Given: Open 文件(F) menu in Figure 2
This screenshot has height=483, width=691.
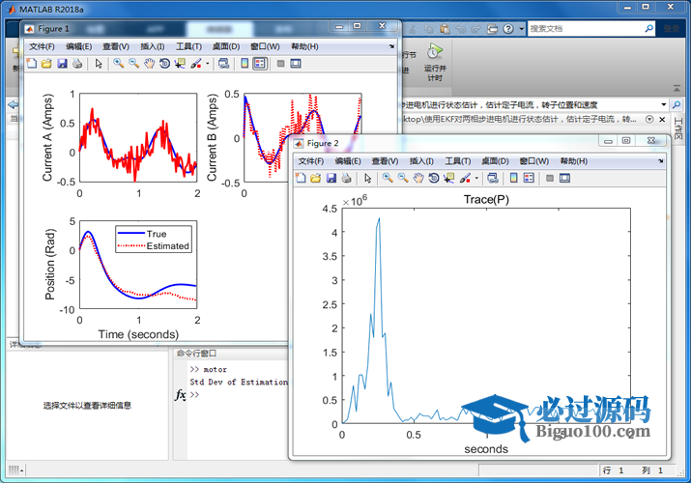Looking at the screenshot, I should (x=310, y=161).
